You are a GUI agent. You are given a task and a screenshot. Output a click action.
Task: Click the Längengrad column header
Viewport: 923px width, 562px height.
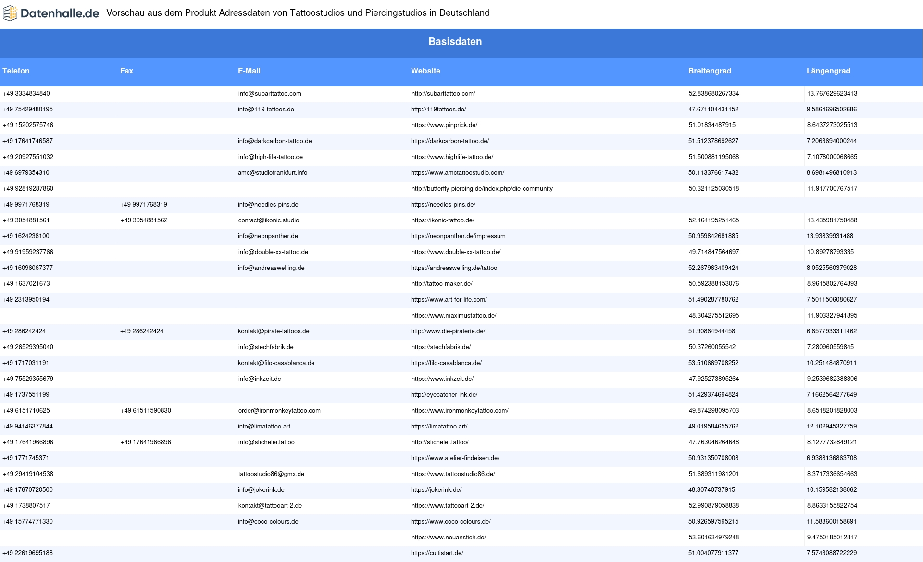(x=828, y=71)
